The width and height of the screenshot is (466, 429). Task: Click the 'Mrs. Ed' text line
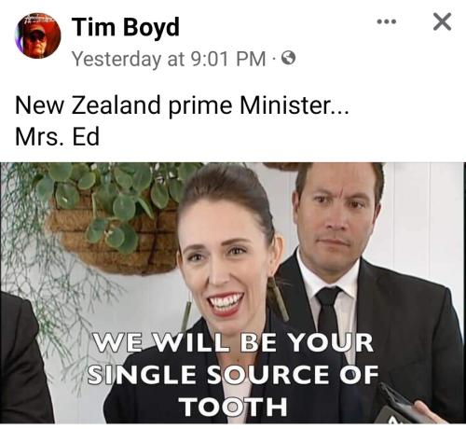(x=57, y=136)
